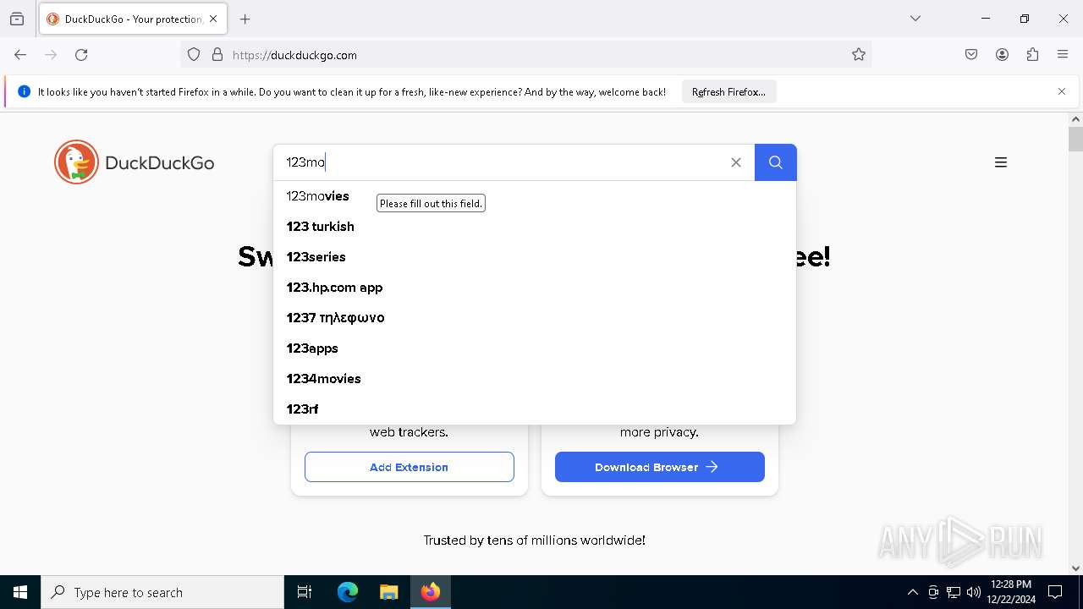Go back to previous page

point(20,55)
